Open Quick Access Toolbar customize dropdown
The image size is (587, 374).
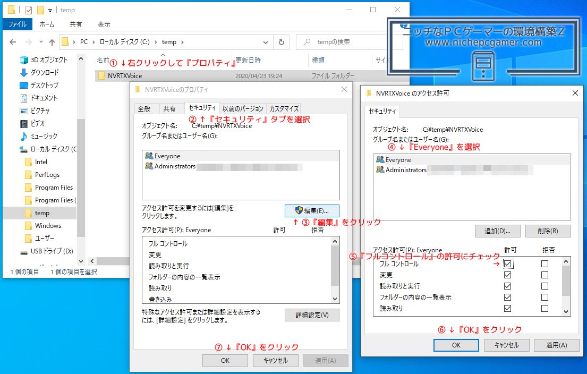(50, 11)
